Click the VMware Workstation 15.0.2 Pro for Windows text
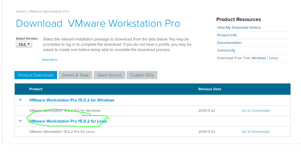The height and width of the screenshot is (152, 301). [65, 110]
